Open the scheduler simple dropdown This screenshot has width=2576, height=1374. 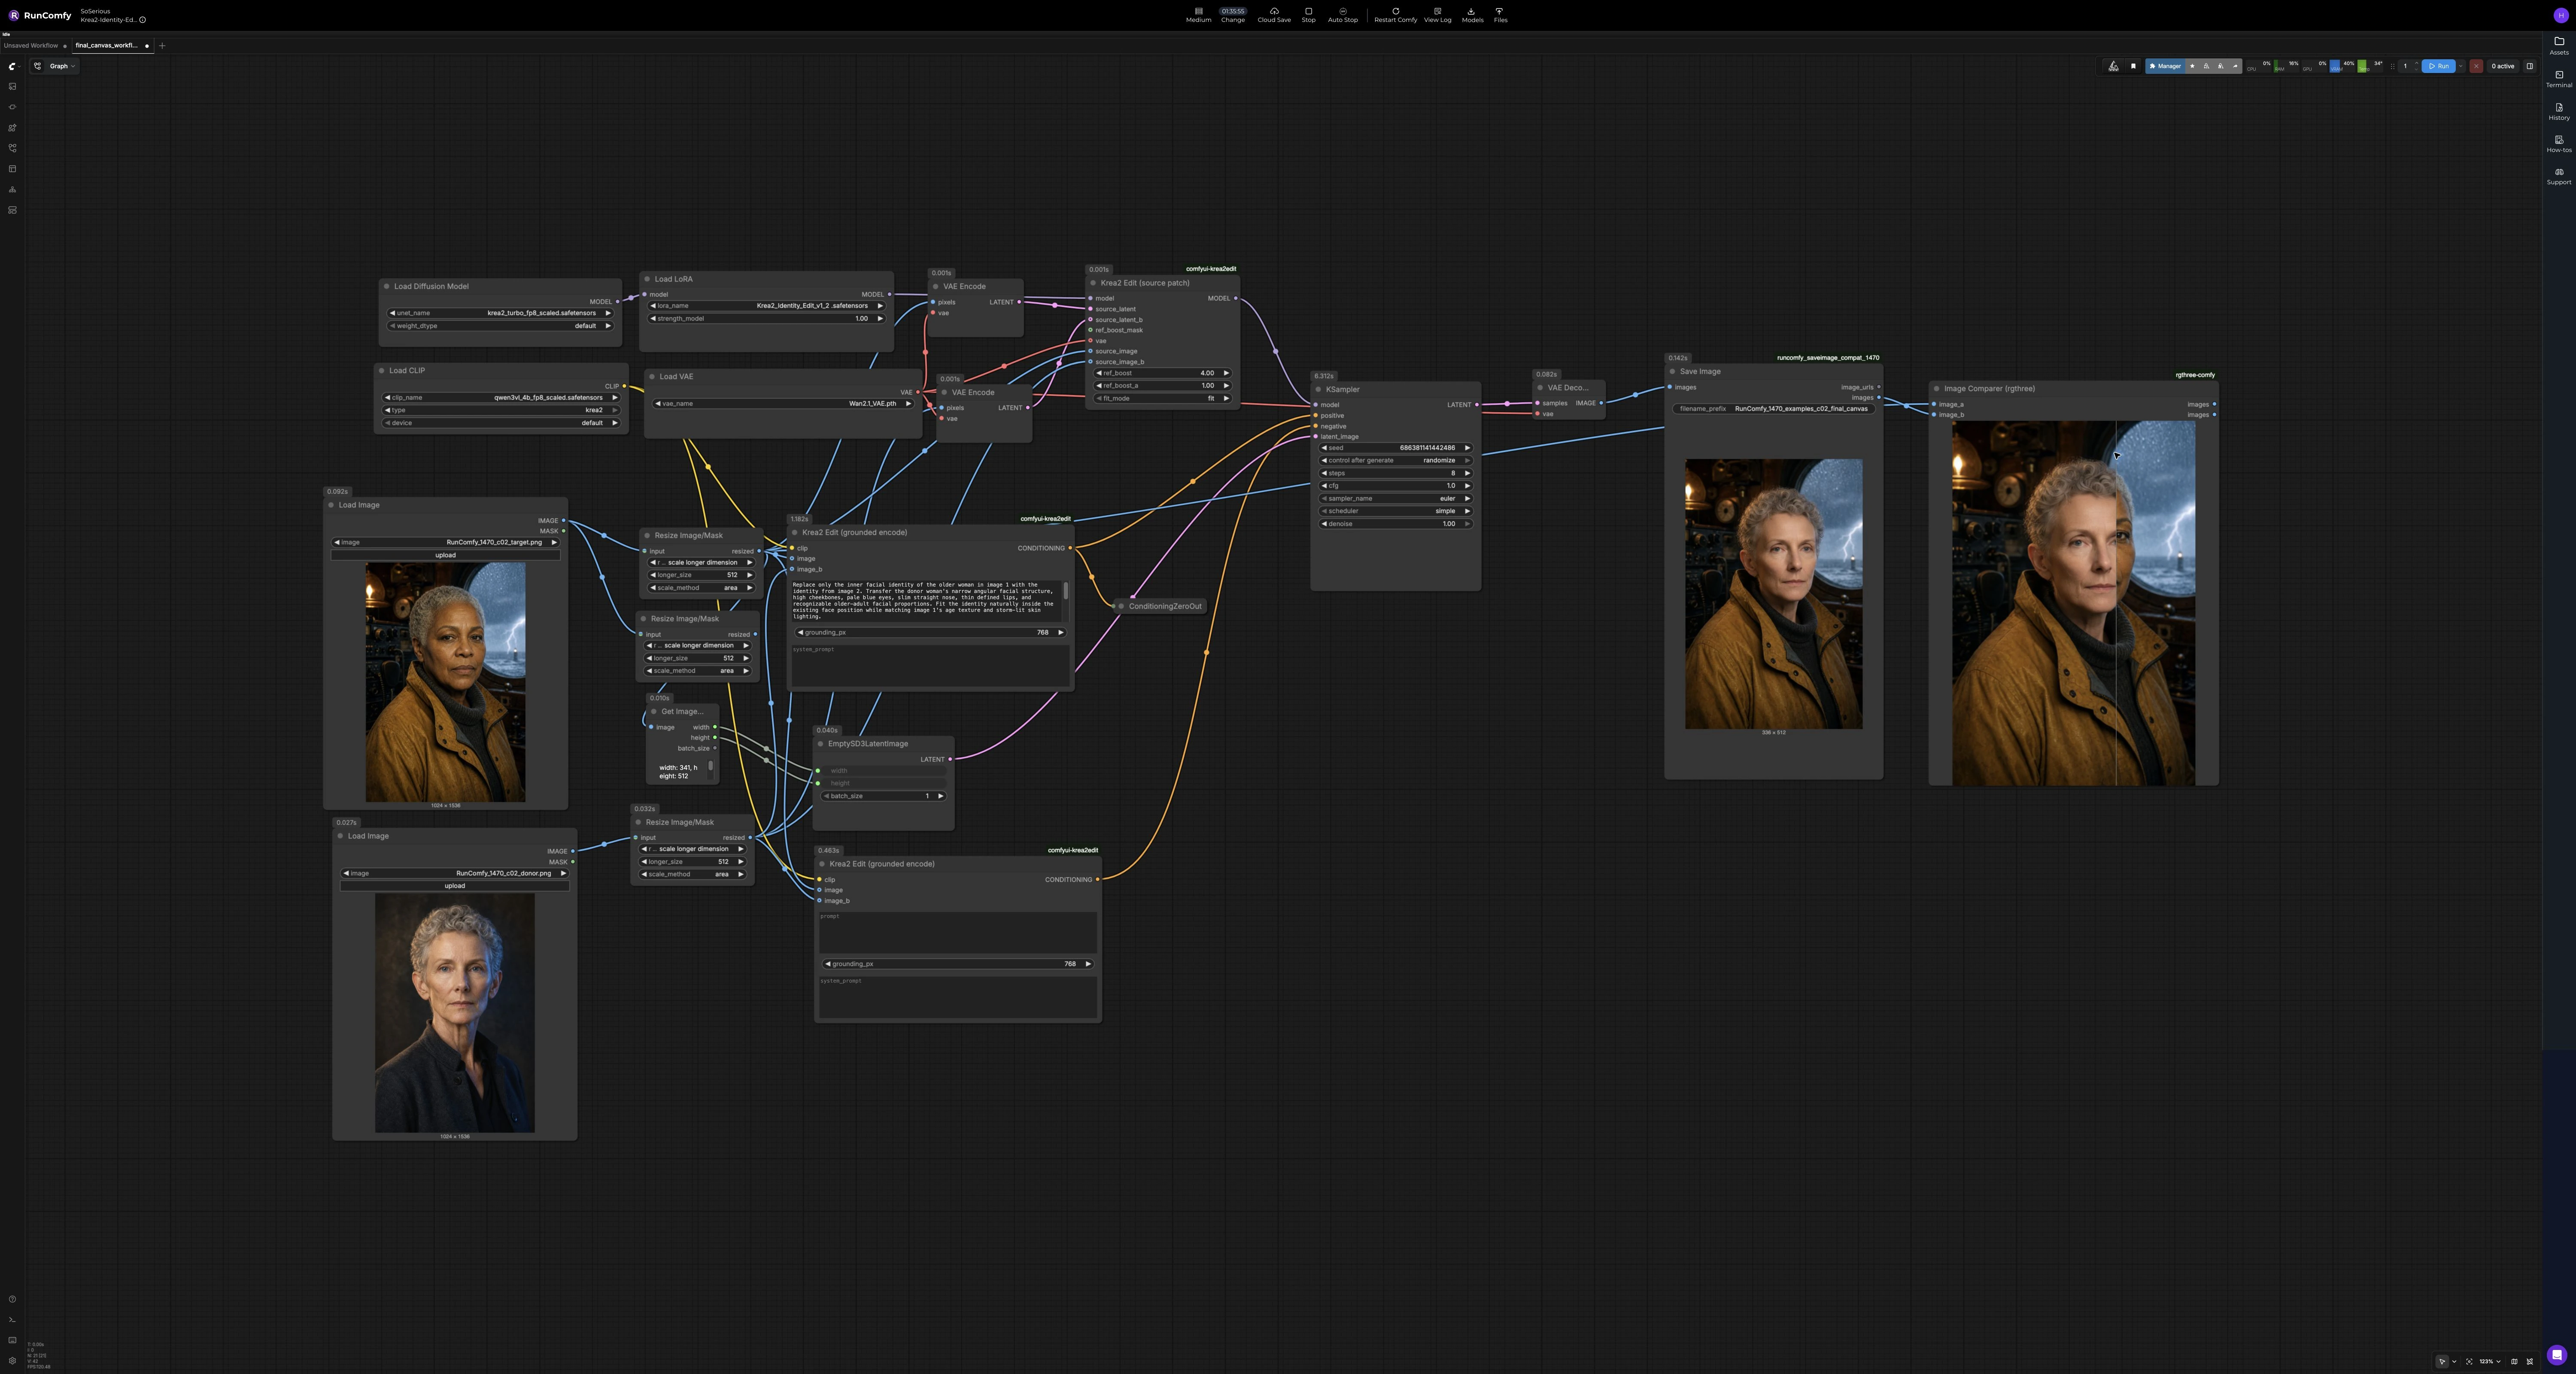pyautogui.click(x=1396, y=511)
